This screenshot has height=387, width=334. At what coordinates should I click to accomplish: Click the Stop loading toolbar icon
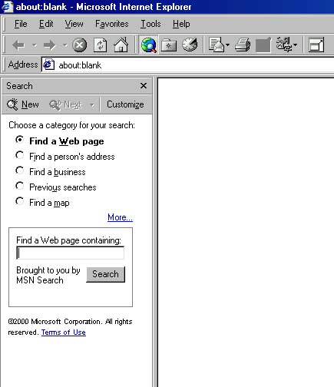click(80, 45)
